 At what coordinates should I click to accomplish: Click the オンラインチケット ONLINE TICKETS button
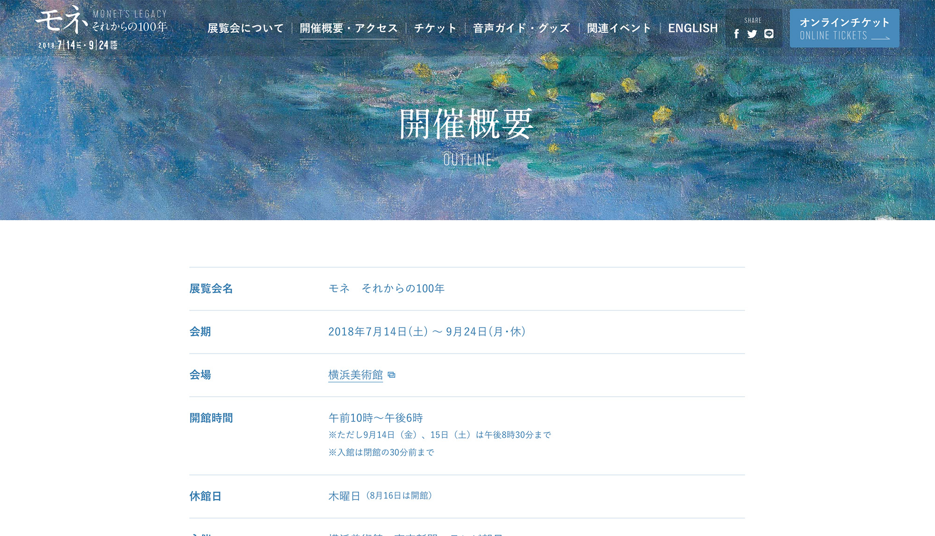click(x=844, y=28)
